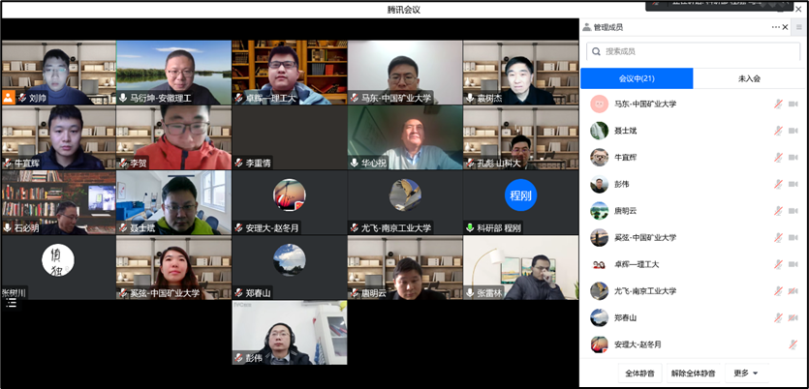Click the microphone icon on 马衍坤-安徽理工 video tile
This screenshot has width=809, height=389.
[x=122, y=98]
